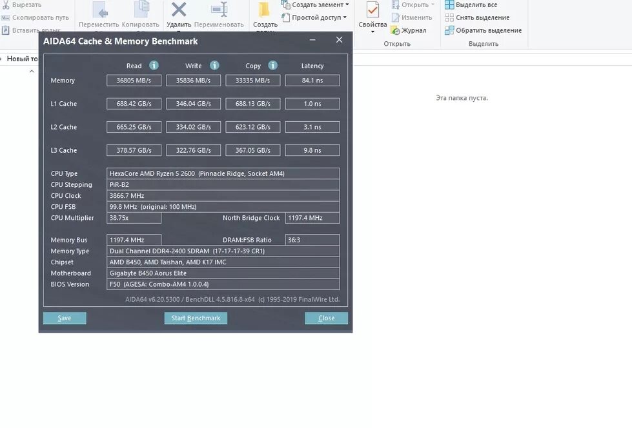Click CPU FSB field 99.8 MHz
The height and width of the screenshot is (428, 632).
click(223, 207)
